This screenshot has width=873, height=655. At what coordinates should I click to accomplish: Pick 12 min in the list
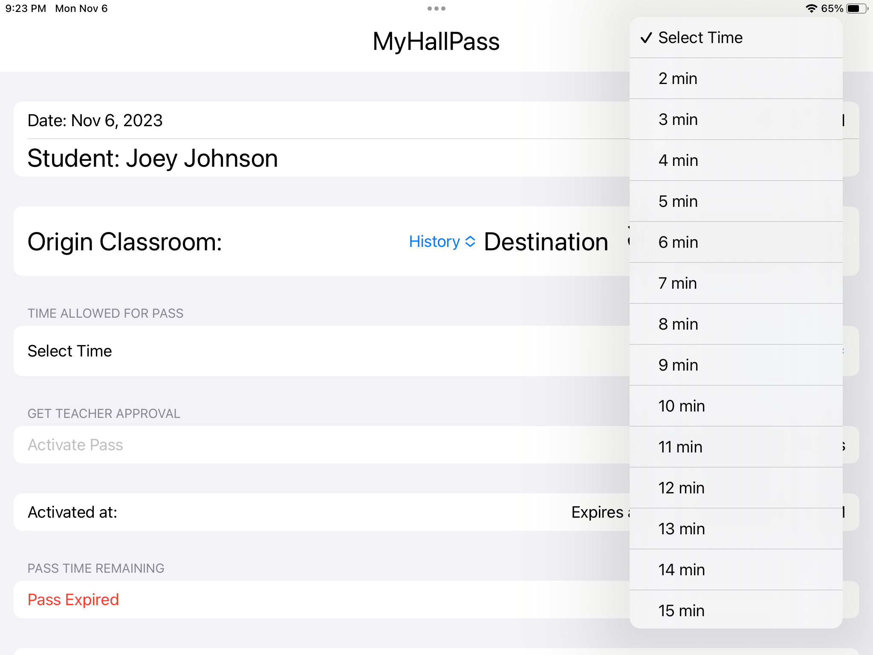(x=736, y=488)
